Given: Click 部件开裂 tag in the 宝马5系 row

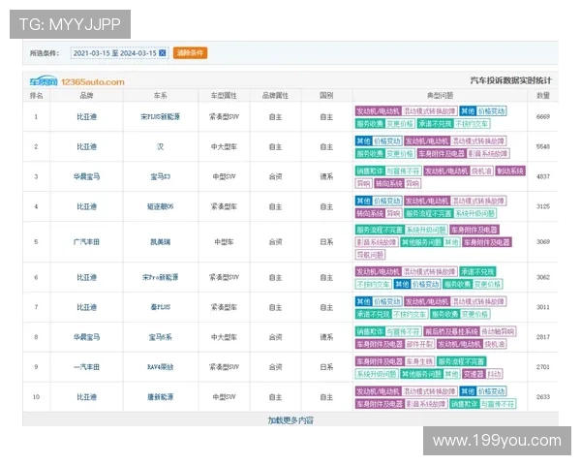Looking at the screenshot, I should tap(419, 345).
